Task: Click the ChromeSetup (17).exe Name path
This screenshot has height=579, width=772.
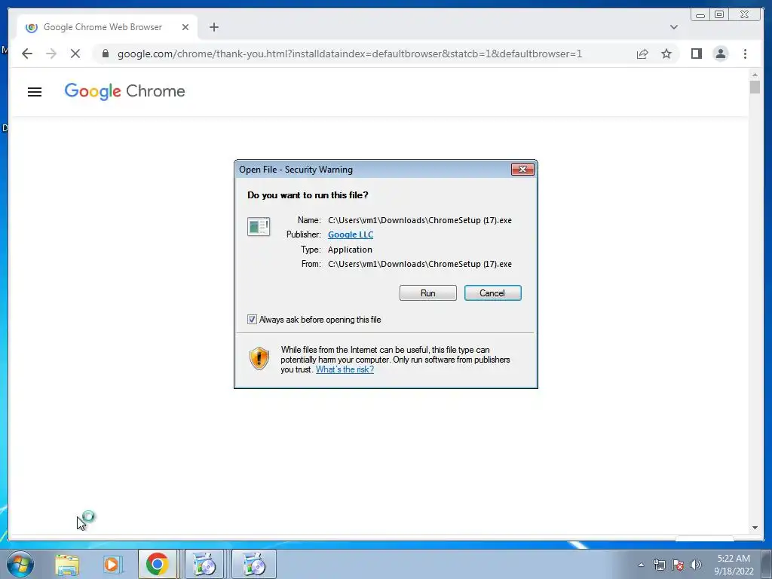Action: point(419,220)
